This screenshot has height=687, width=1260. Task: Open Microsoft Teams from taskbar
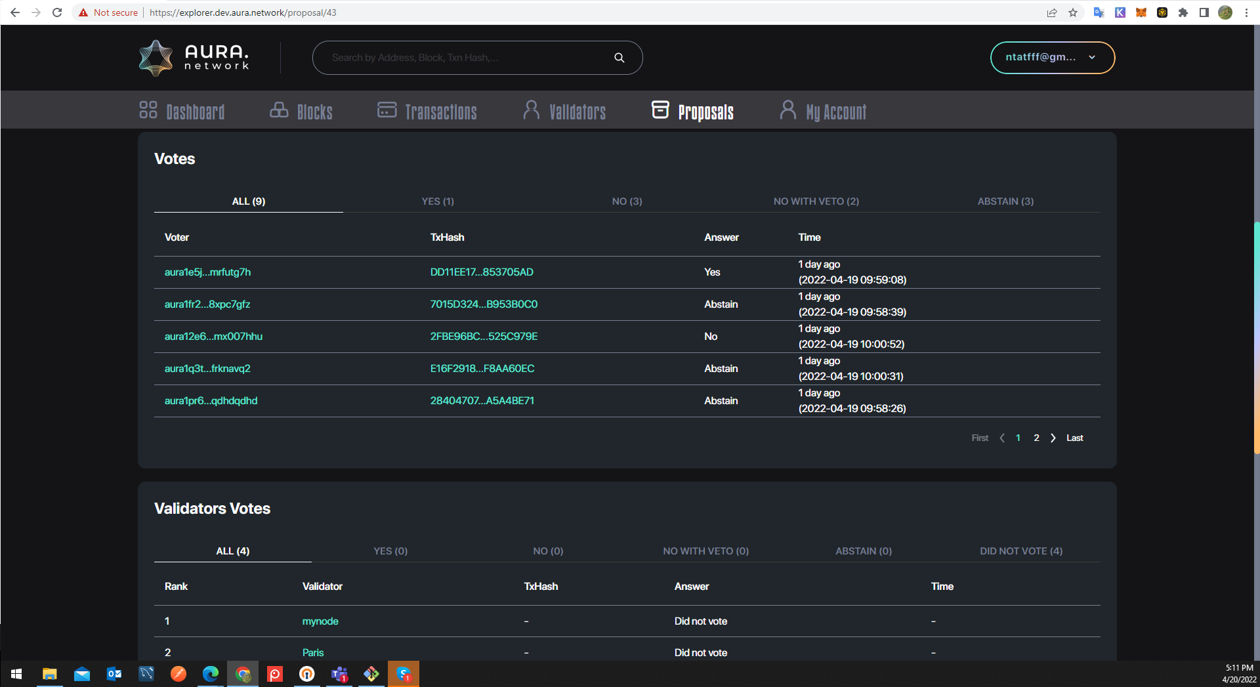[339, 674]
